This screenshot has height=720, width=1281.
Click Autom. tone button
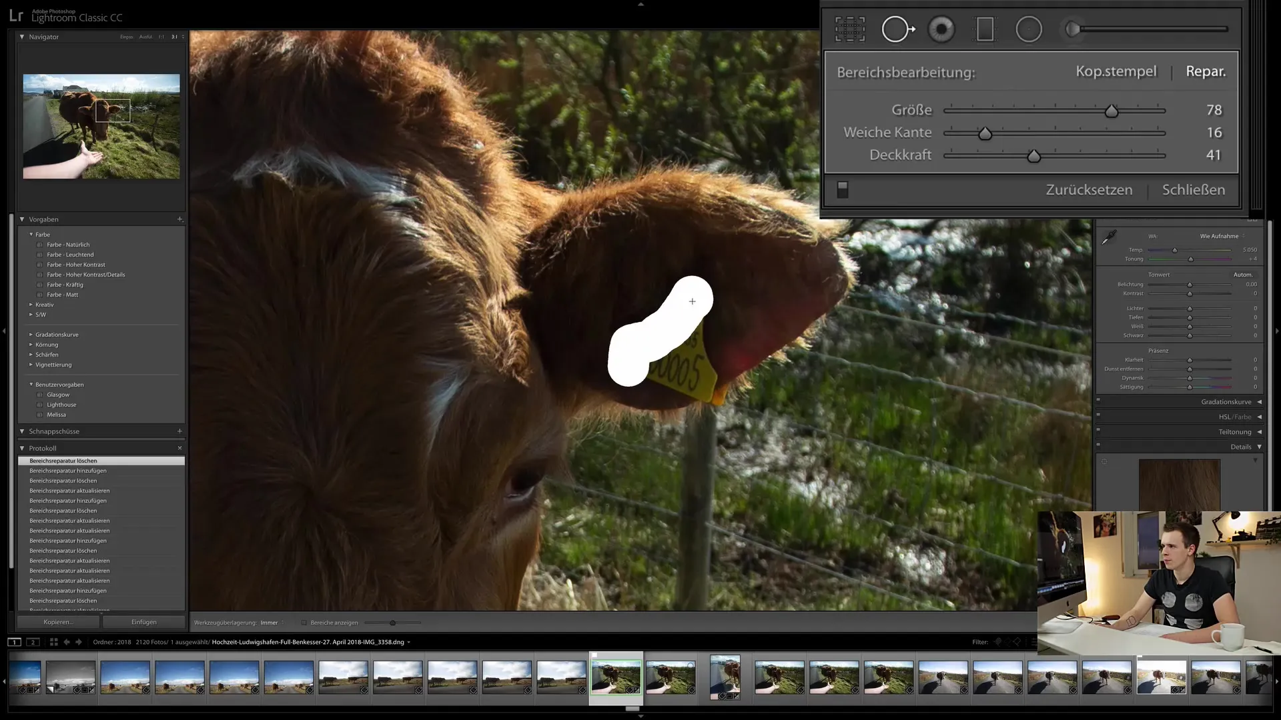pyautogui.click(x=1243, y=275)
